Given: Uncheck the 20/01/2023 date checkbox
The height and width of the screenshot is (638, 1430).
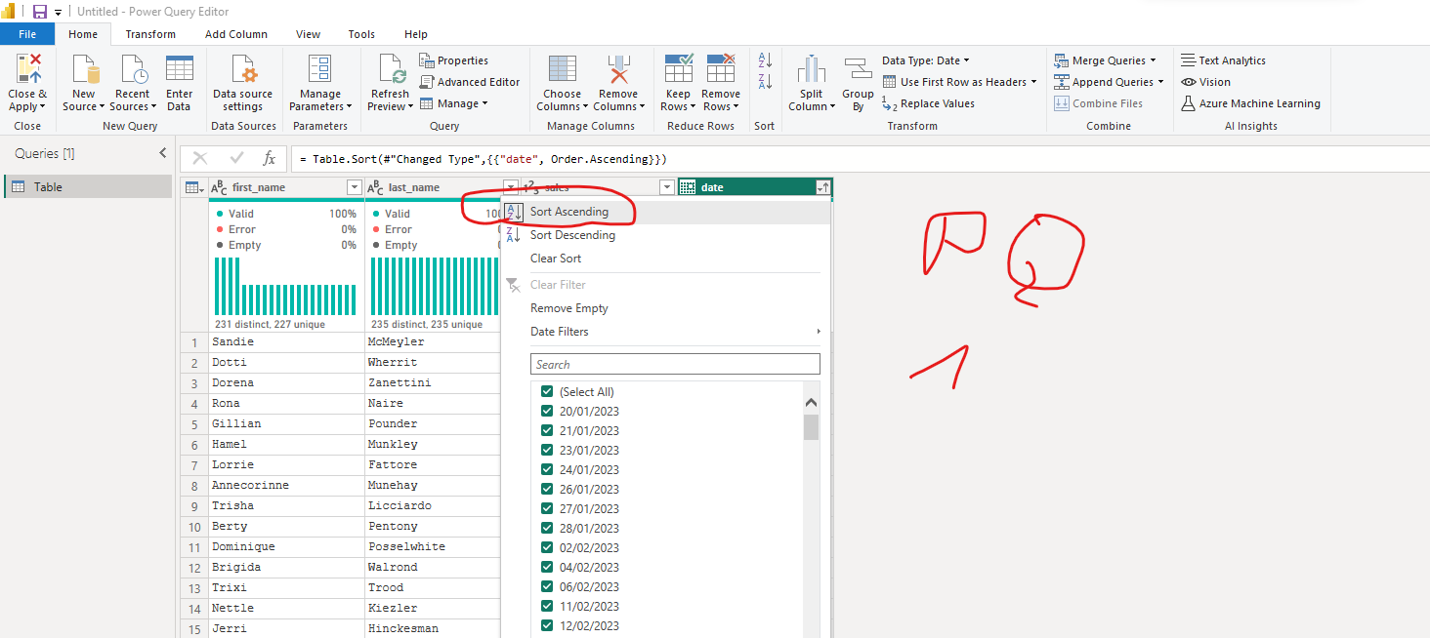Looking at the screenshot, I should [547, 411].
